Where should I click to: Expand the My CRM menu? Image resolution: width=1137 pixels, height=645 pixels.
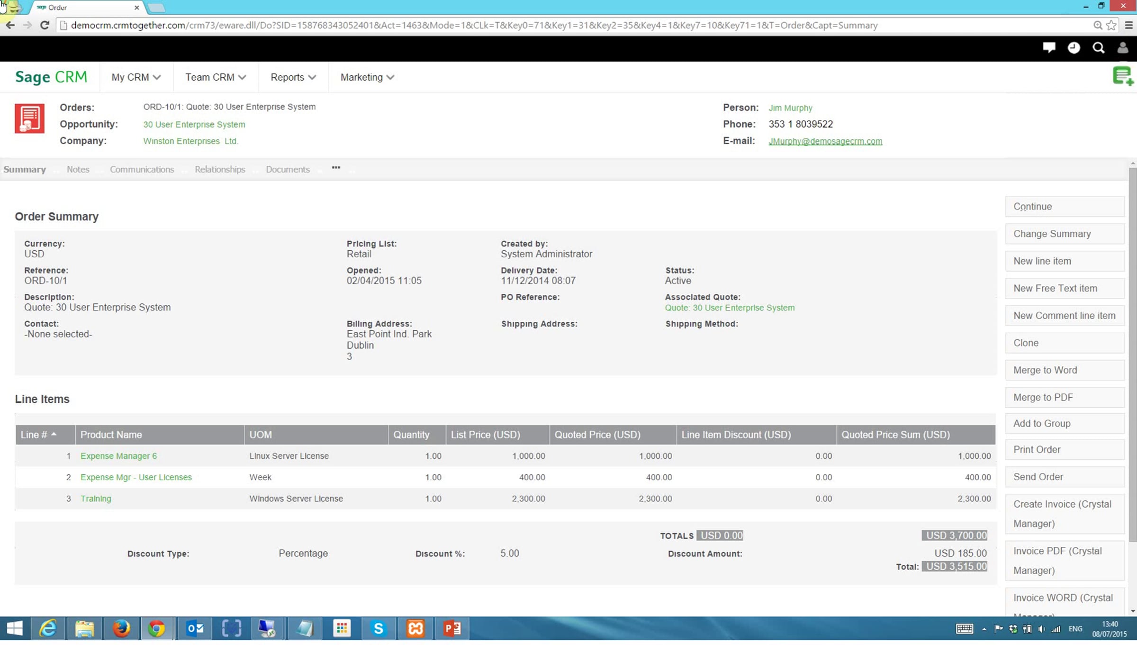coord(136,77)
